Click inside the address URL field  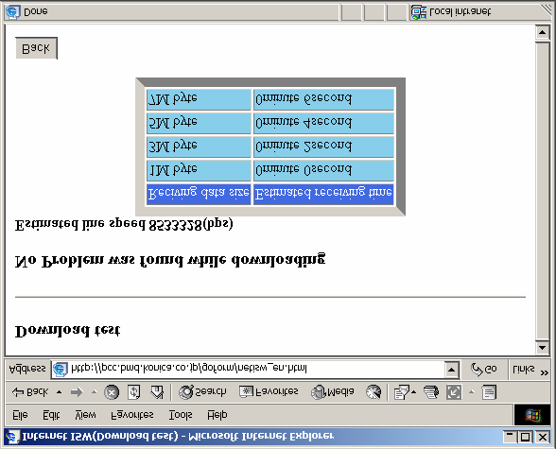pyautogui.click(x=248, y=369)
